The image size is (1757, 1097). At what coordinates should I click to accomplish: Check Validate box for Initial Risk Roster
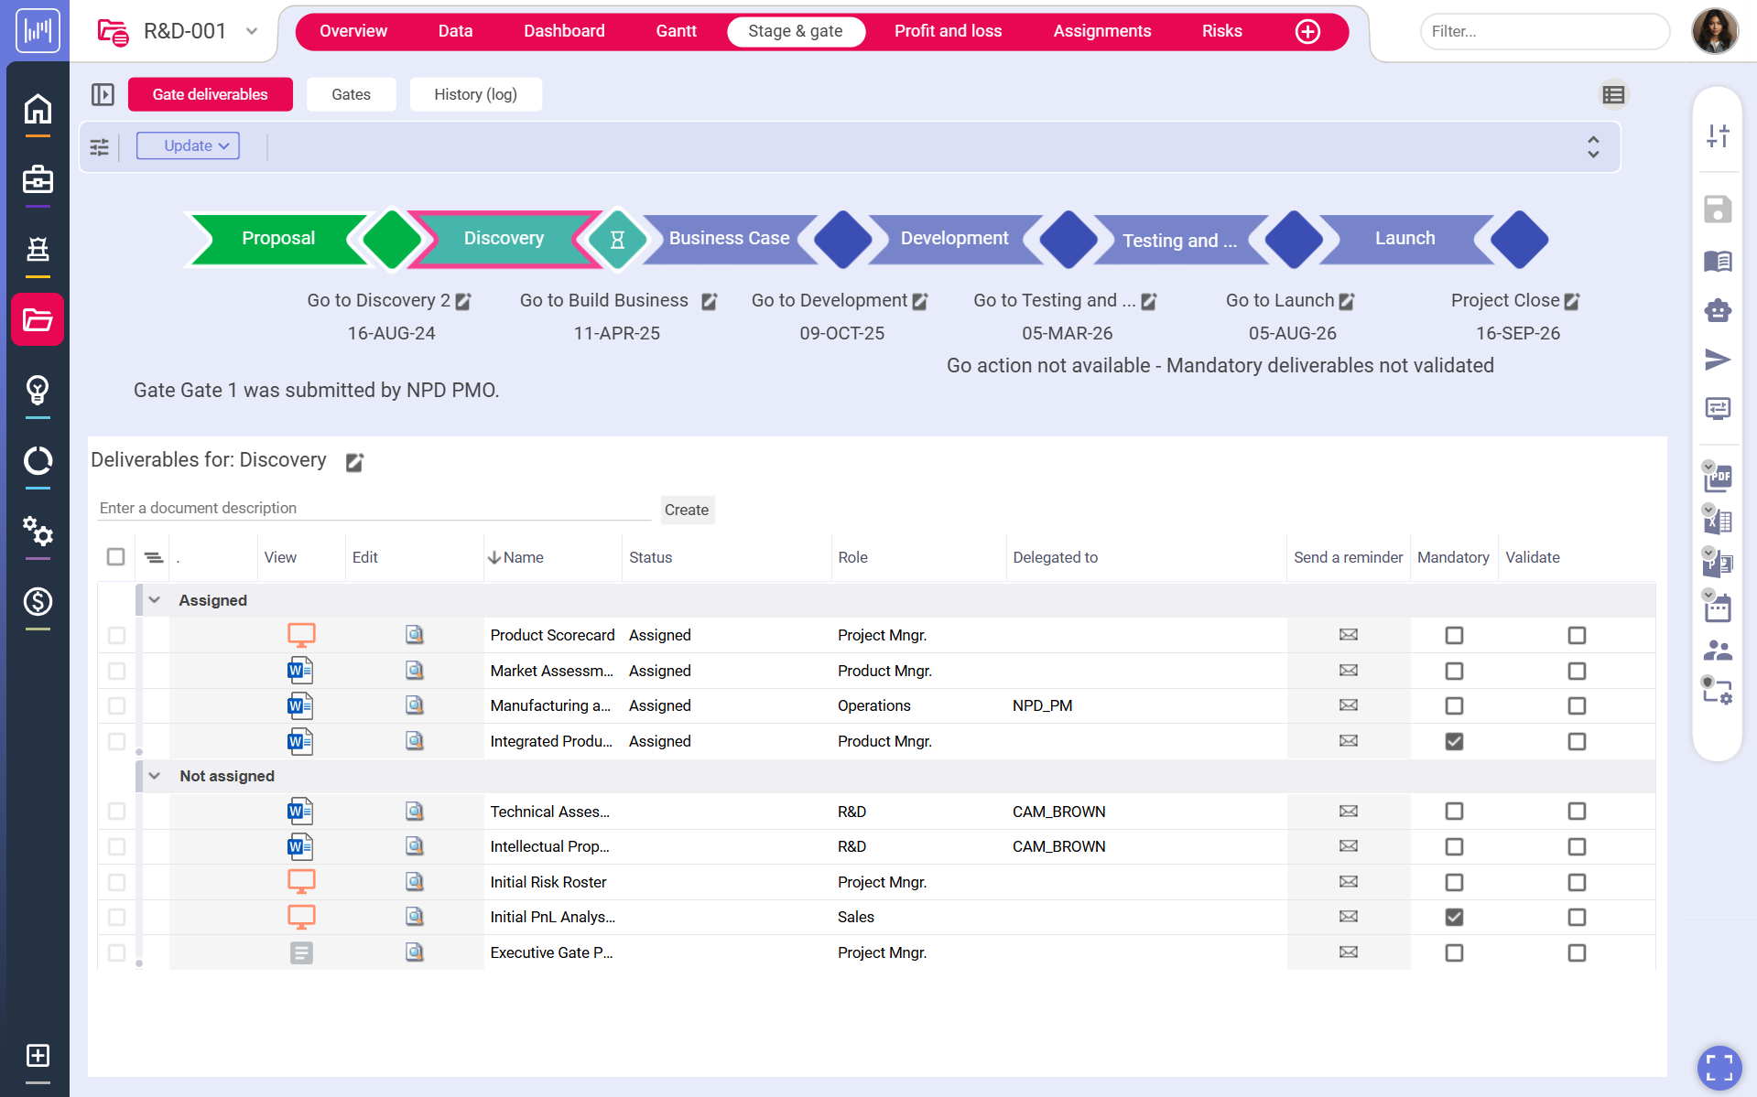[1576, 882]
